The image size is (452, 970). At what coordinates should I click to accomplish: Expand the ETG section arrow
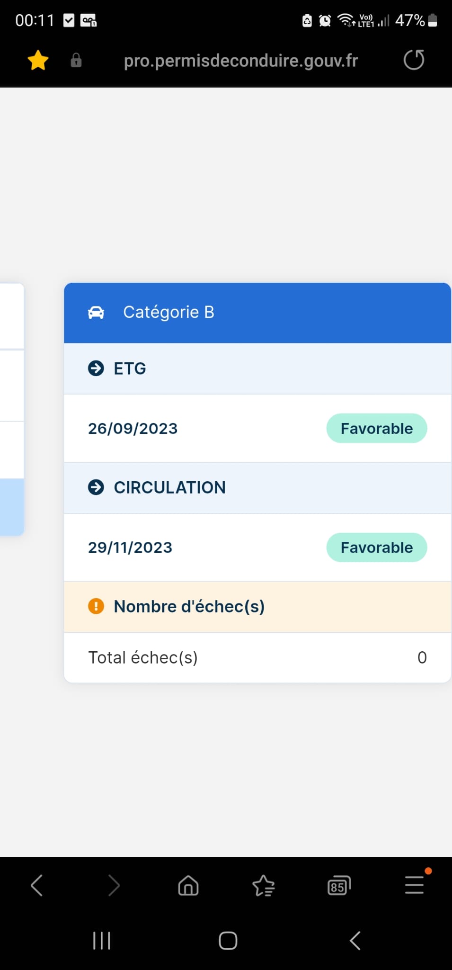[96, 368]
